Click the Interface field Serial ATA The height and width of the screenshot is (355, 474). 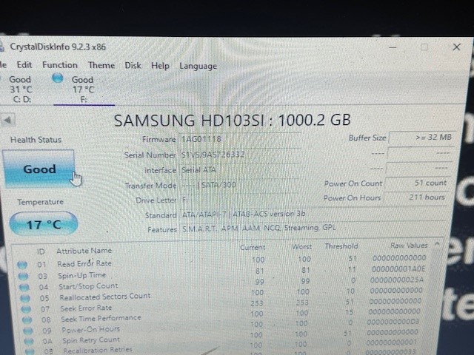click(239, 170)
